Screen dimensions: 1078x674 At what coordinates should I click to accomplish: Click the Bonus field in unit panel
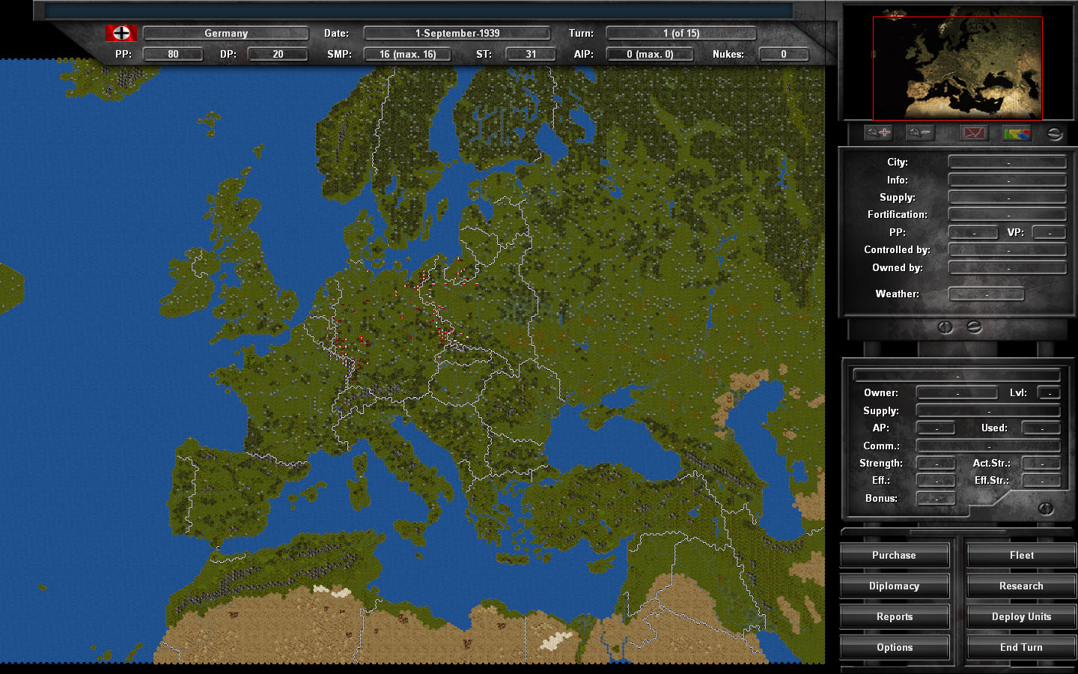pos(936,498)
